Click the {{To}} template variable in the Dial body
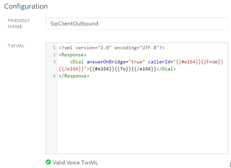The width and height of the screenshot is (231, 168). [123, 69]
